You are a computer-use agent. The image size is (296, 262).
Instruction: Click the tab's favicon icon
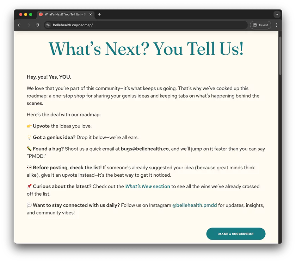pyautogui.click(x=41, y=14)
